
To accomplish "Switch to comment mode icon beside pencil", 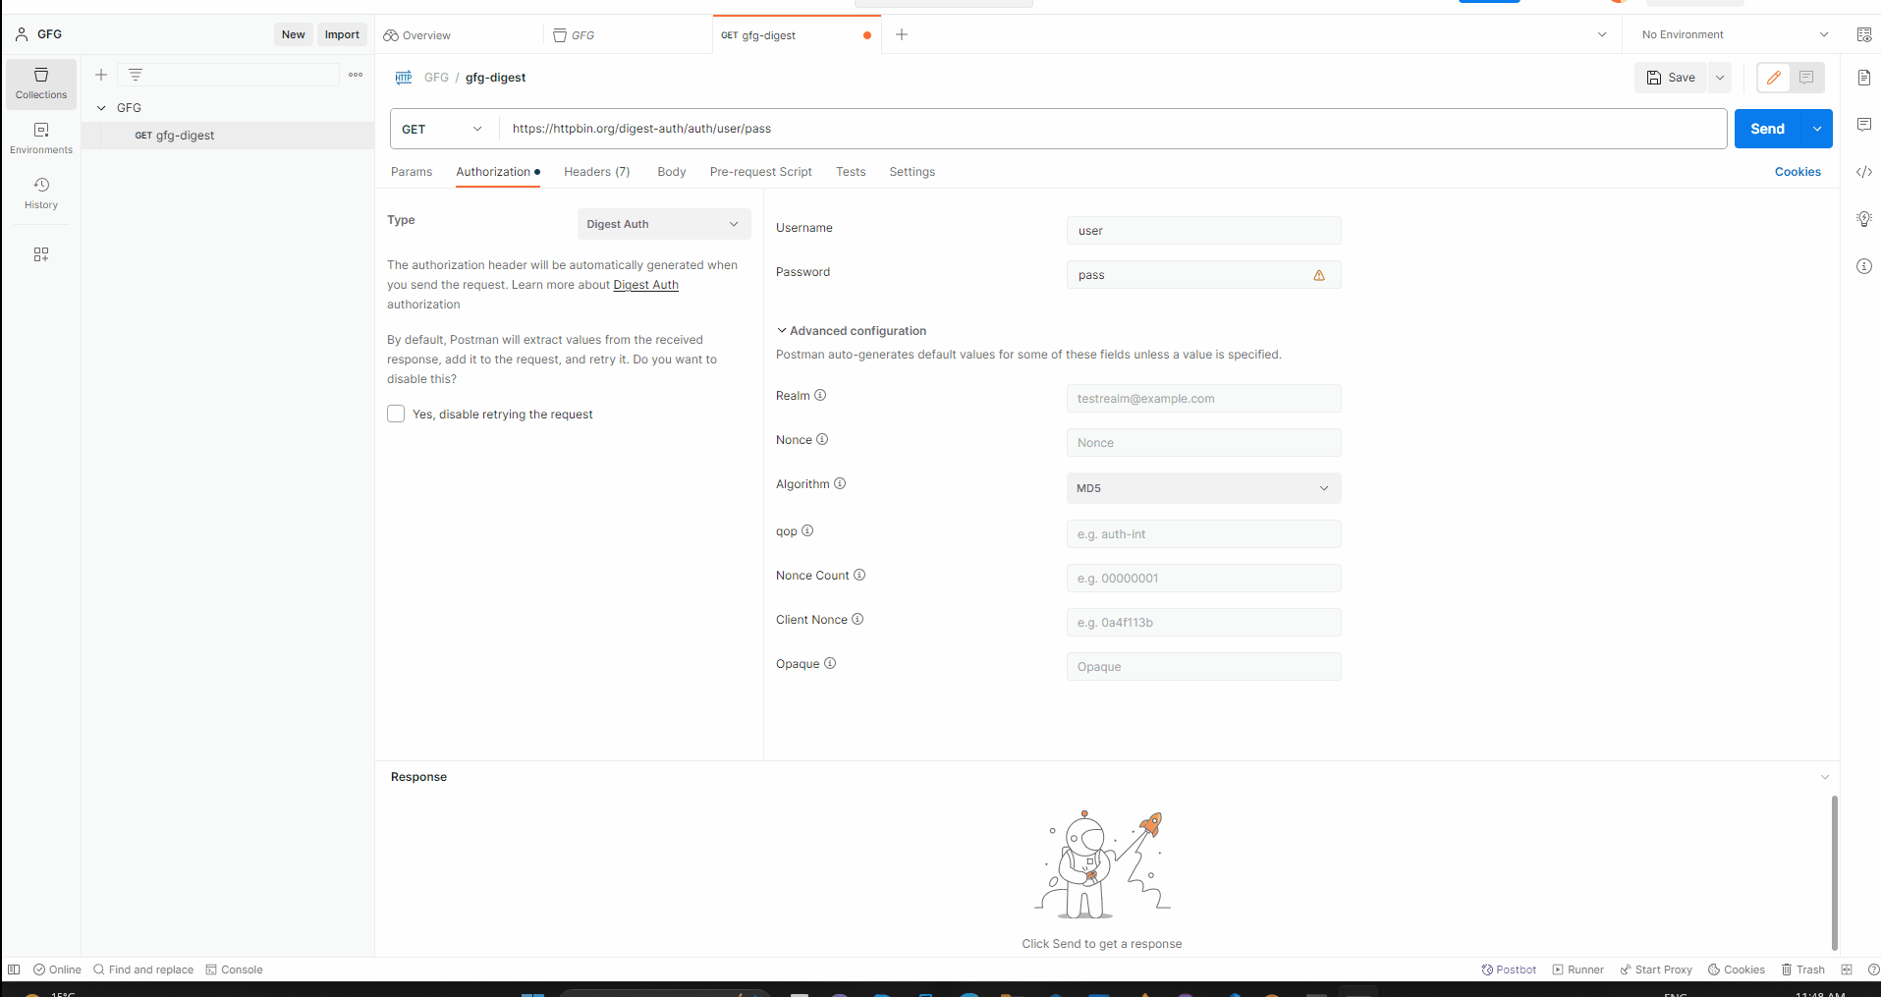I will (1806, 78).
